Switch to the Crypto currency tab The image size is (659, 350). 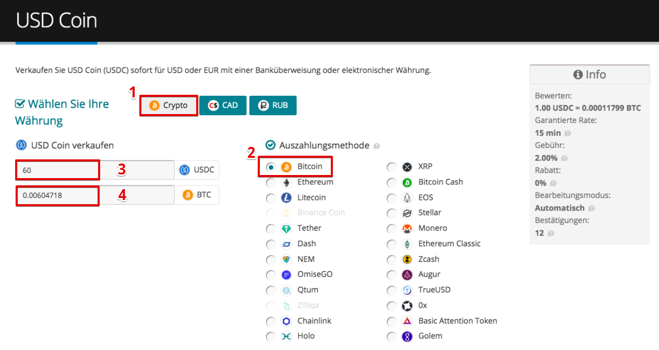[x=169, y=105]
